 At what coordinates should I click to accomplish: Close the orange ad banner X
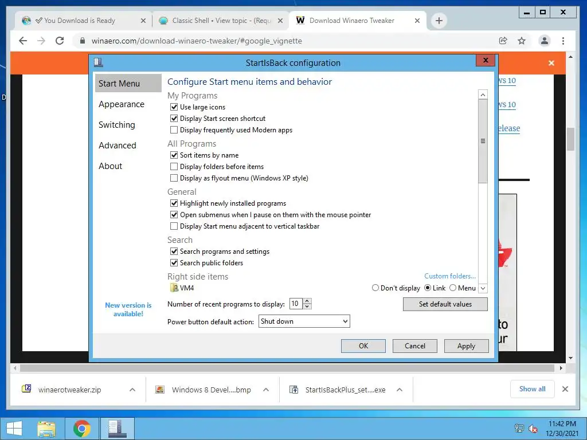(x=551, y=63)
